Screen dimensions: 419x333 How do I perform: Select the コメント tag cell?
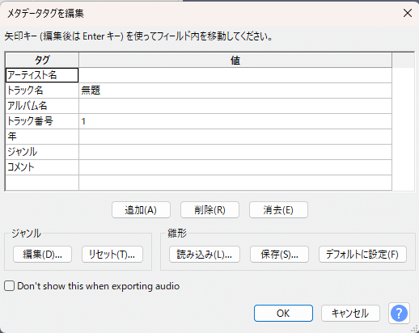coord(42,167)
